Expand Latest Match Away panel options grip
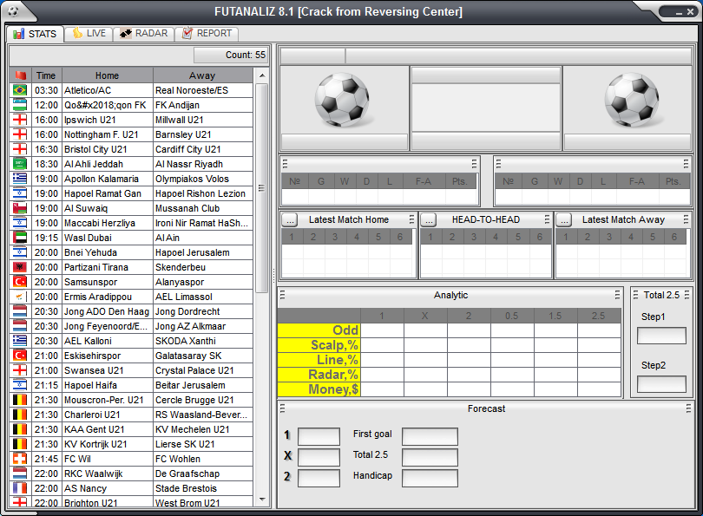Viewport: 703px width, 516px height. (x=686, y=219)
